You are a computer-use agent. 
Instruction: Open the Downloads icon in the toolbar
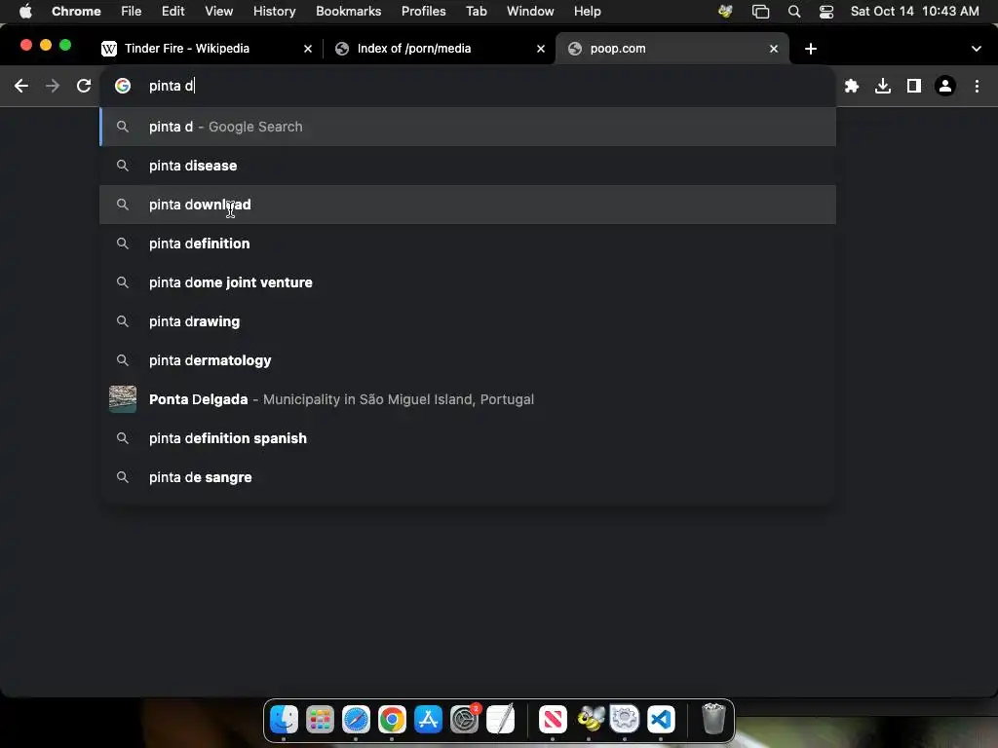(x=883, y=86)
